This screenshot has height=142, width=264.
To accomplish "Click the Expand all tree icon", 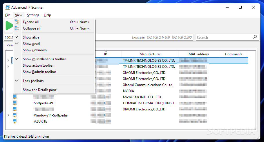I will pyautogui.click(x=17, y=22).
